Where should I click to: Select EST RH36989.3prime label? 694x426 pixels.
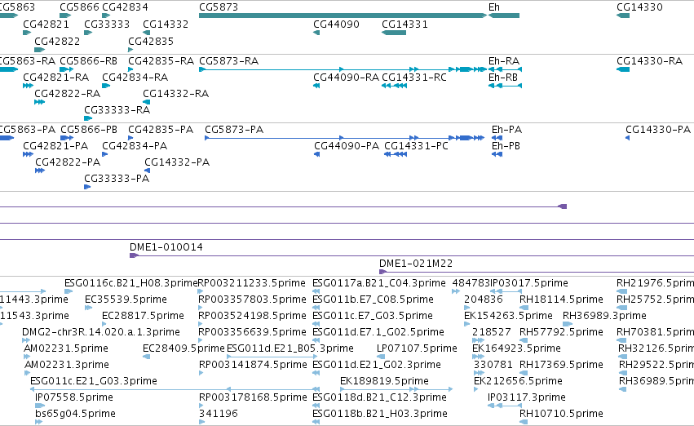coord(604,316)
